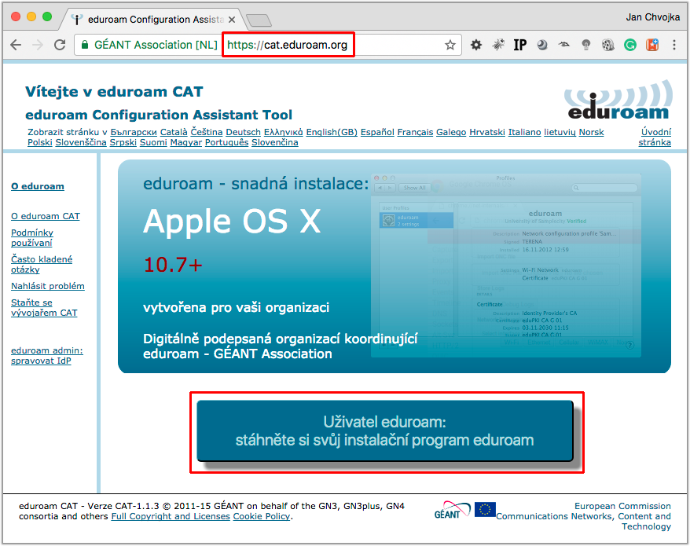Click the gear extension icon
The width and height of the screenshot is (690, 546).
coord(476,45)
